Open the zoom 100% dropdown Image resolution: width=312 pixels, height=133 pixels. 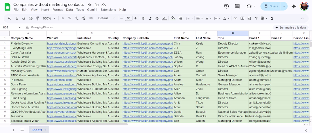(x=49, y=18)
